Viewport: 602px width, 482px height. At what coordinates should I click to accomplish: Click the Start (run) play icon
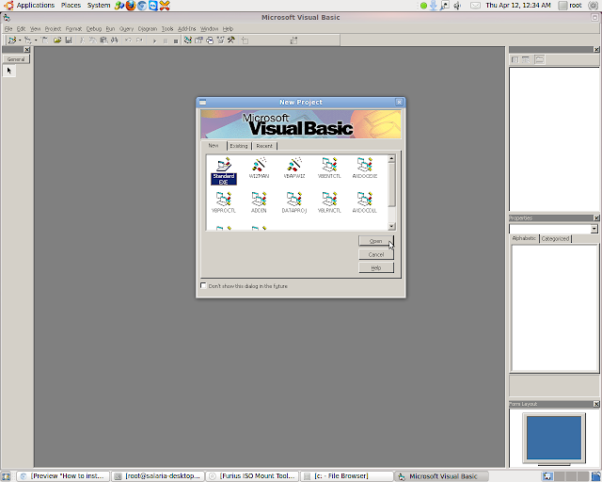[154, 40]
